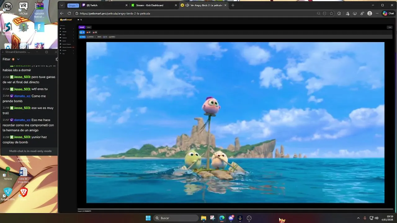Image resolution: width=397 pixels, height=223 pixels.
Task: Open the Windows Start menu
Action: (x=148, y=218)
